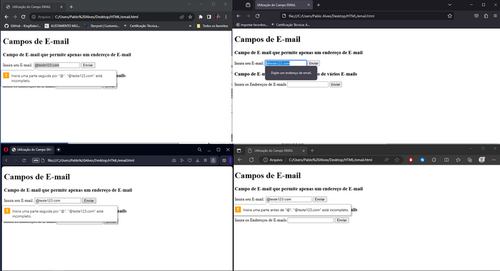Click the Opera snapshot camera icon
The width and height of the screenshot is (500, 271).
click(174, 160)
